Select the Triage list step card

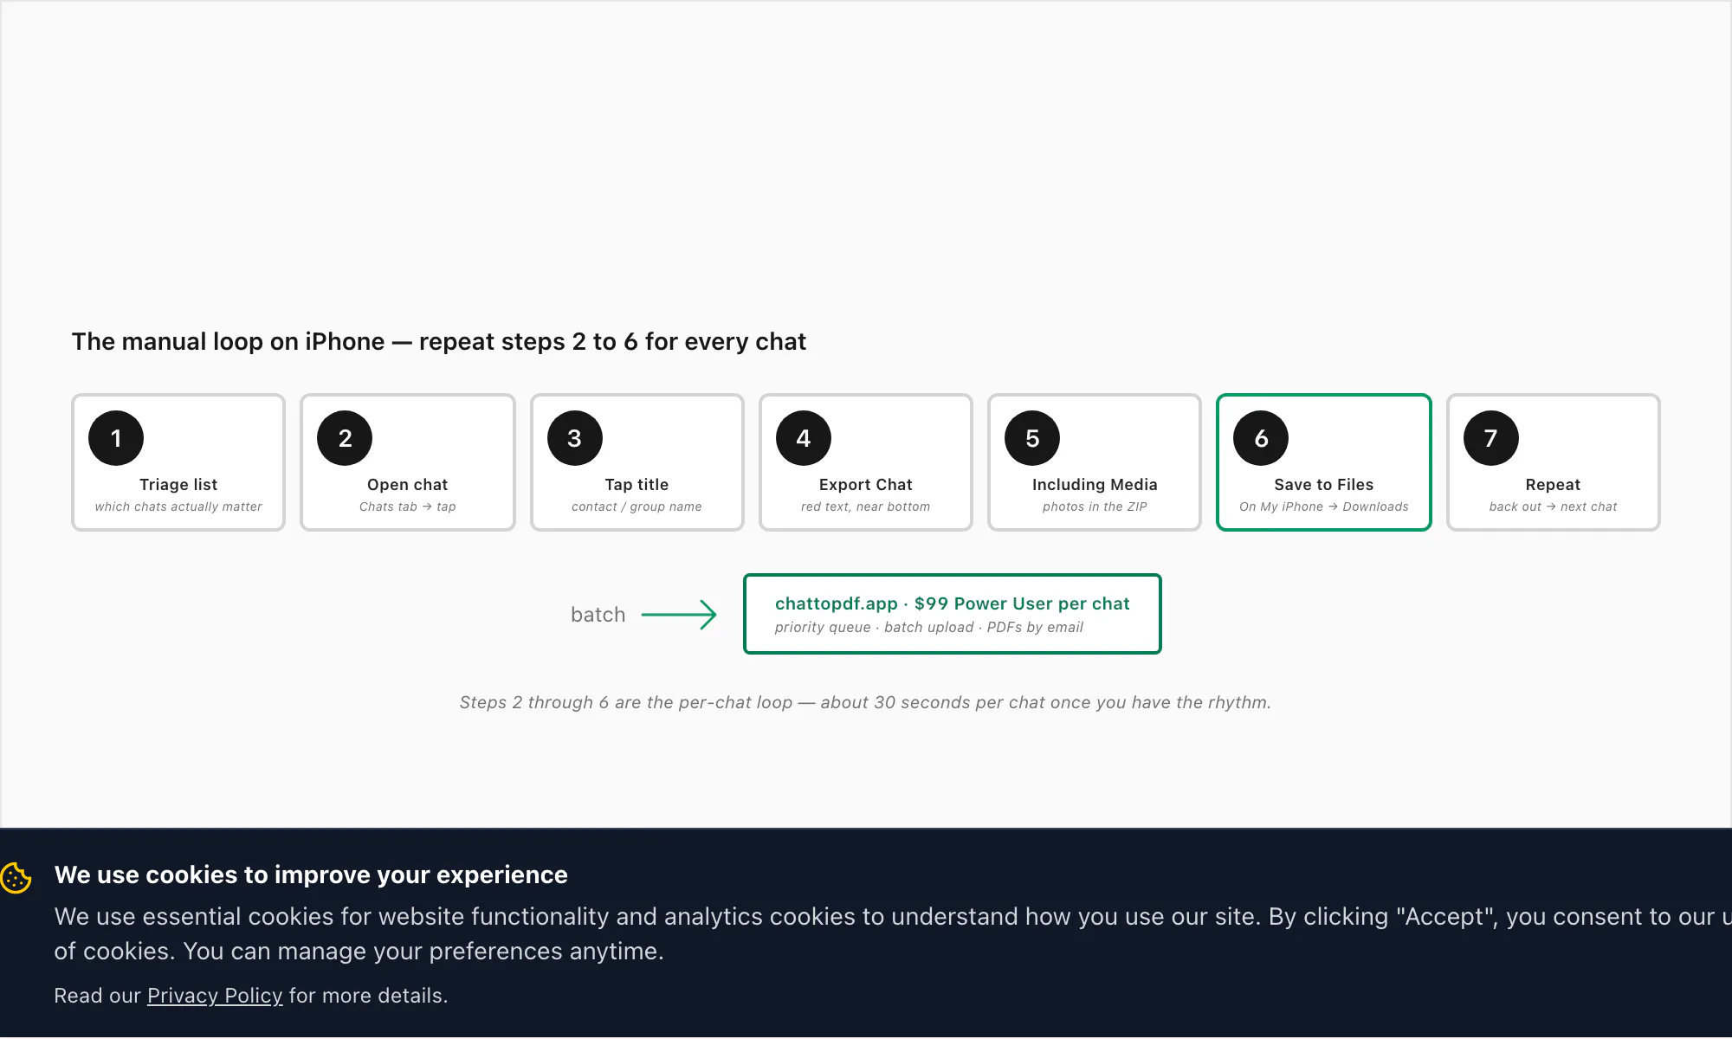[178, 462]
